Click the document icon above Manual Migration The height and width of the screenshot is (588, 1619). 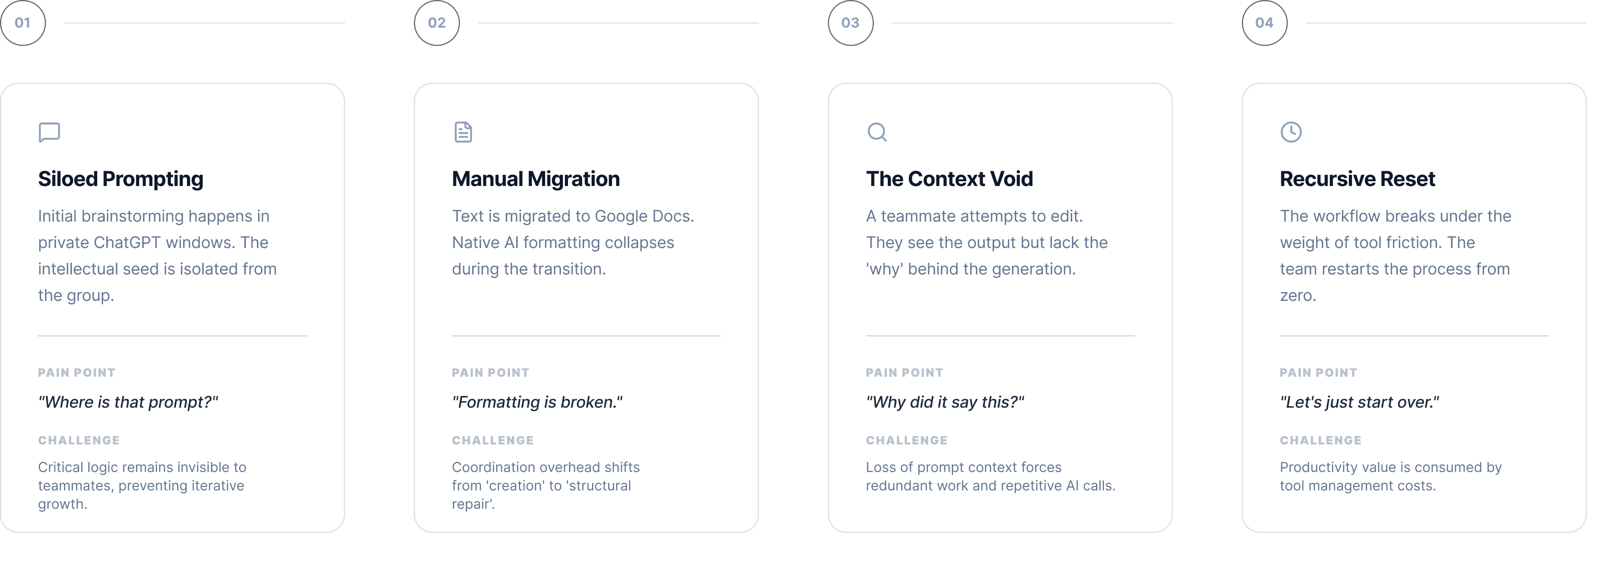point(463,132)
